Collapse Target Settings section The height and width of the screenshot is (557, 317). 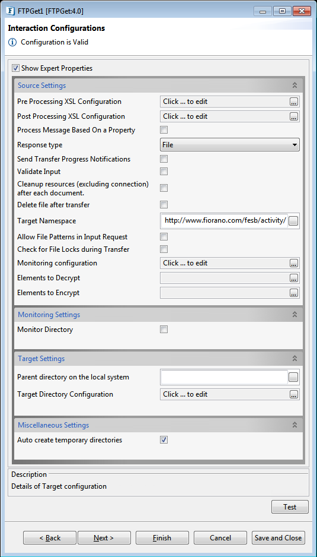[294, 359]
